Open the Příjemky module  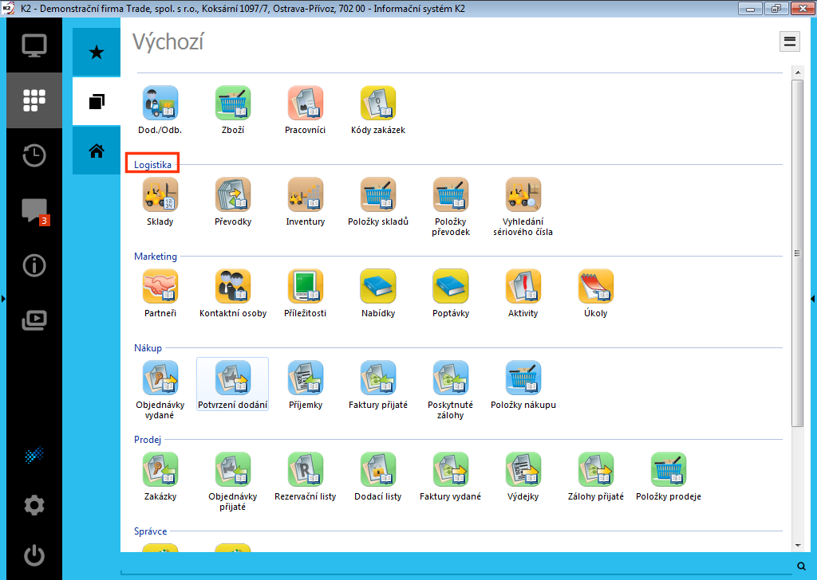click(x=306, y=378)
